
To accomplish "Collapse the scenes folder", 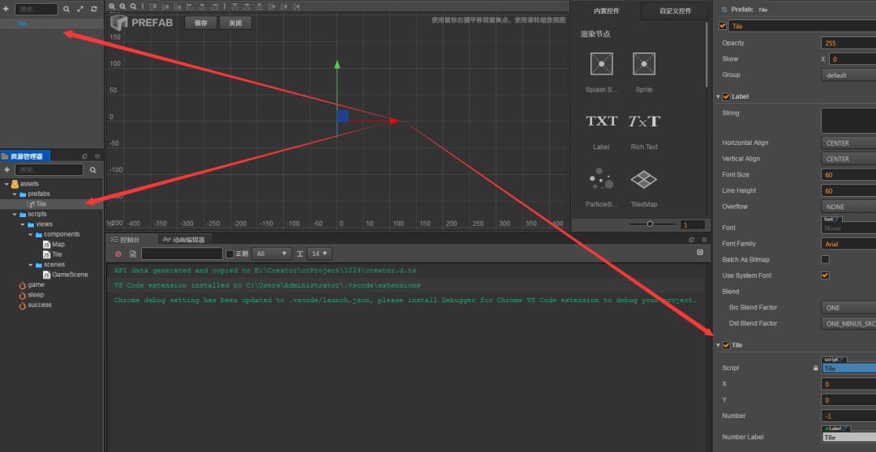I will coord(32,265).
